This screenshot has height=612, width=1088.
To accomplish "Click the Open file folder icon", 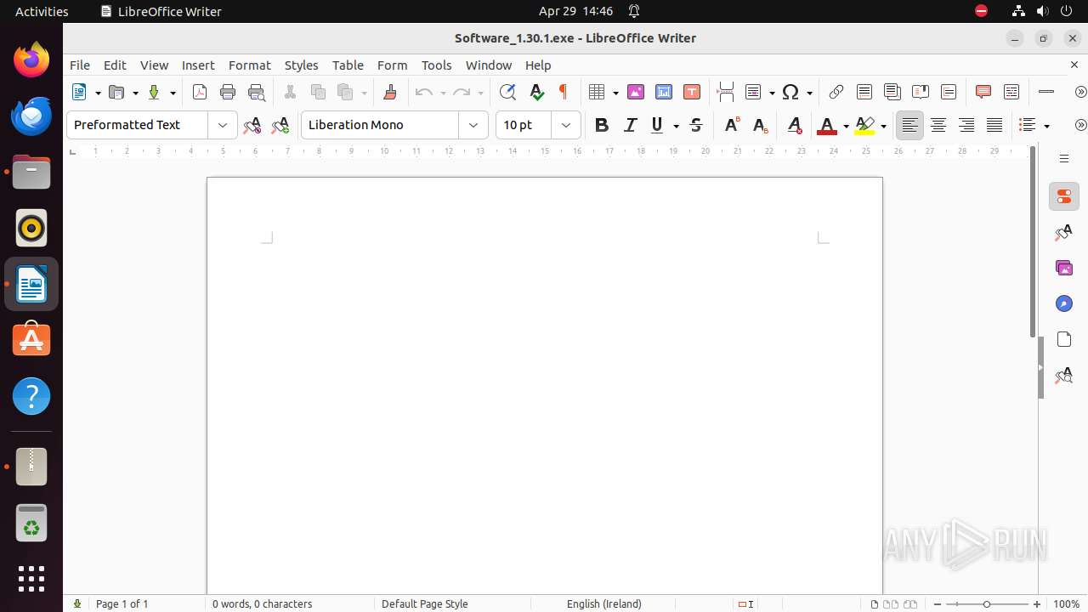I will pyautogui.click(x=117, y=92).
